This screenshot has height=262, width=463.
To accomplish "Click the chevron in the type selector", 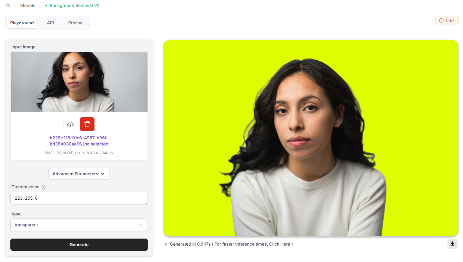I will point(141,225).
